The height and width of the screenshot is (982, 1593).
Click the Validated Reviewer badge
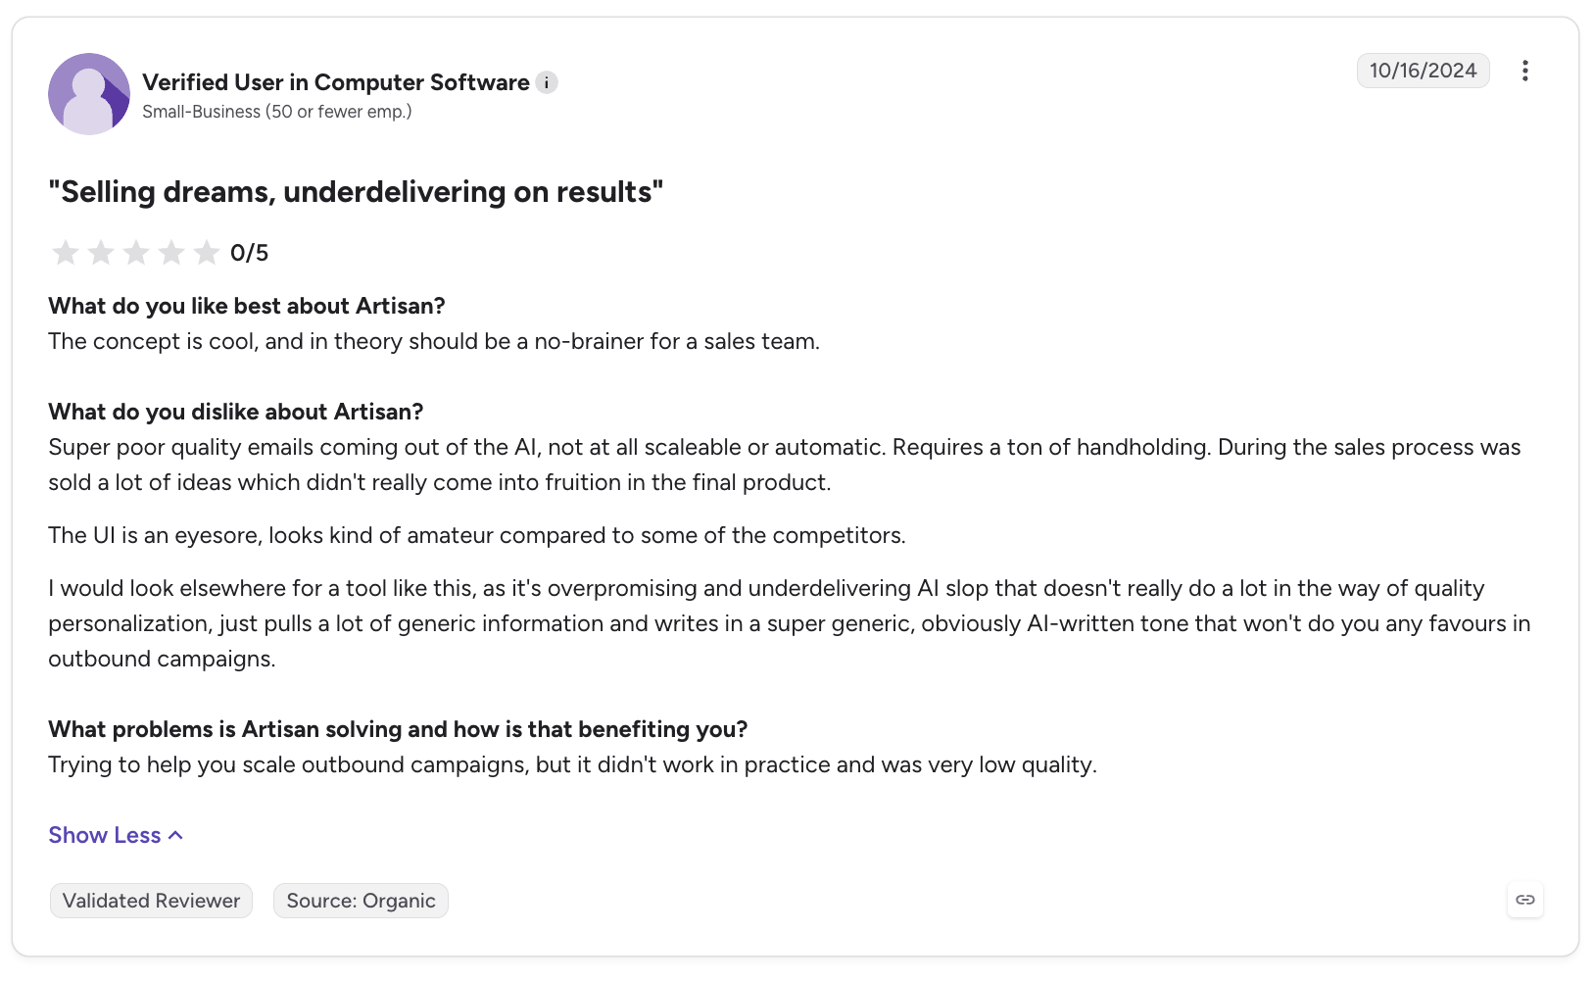[151, 901]
